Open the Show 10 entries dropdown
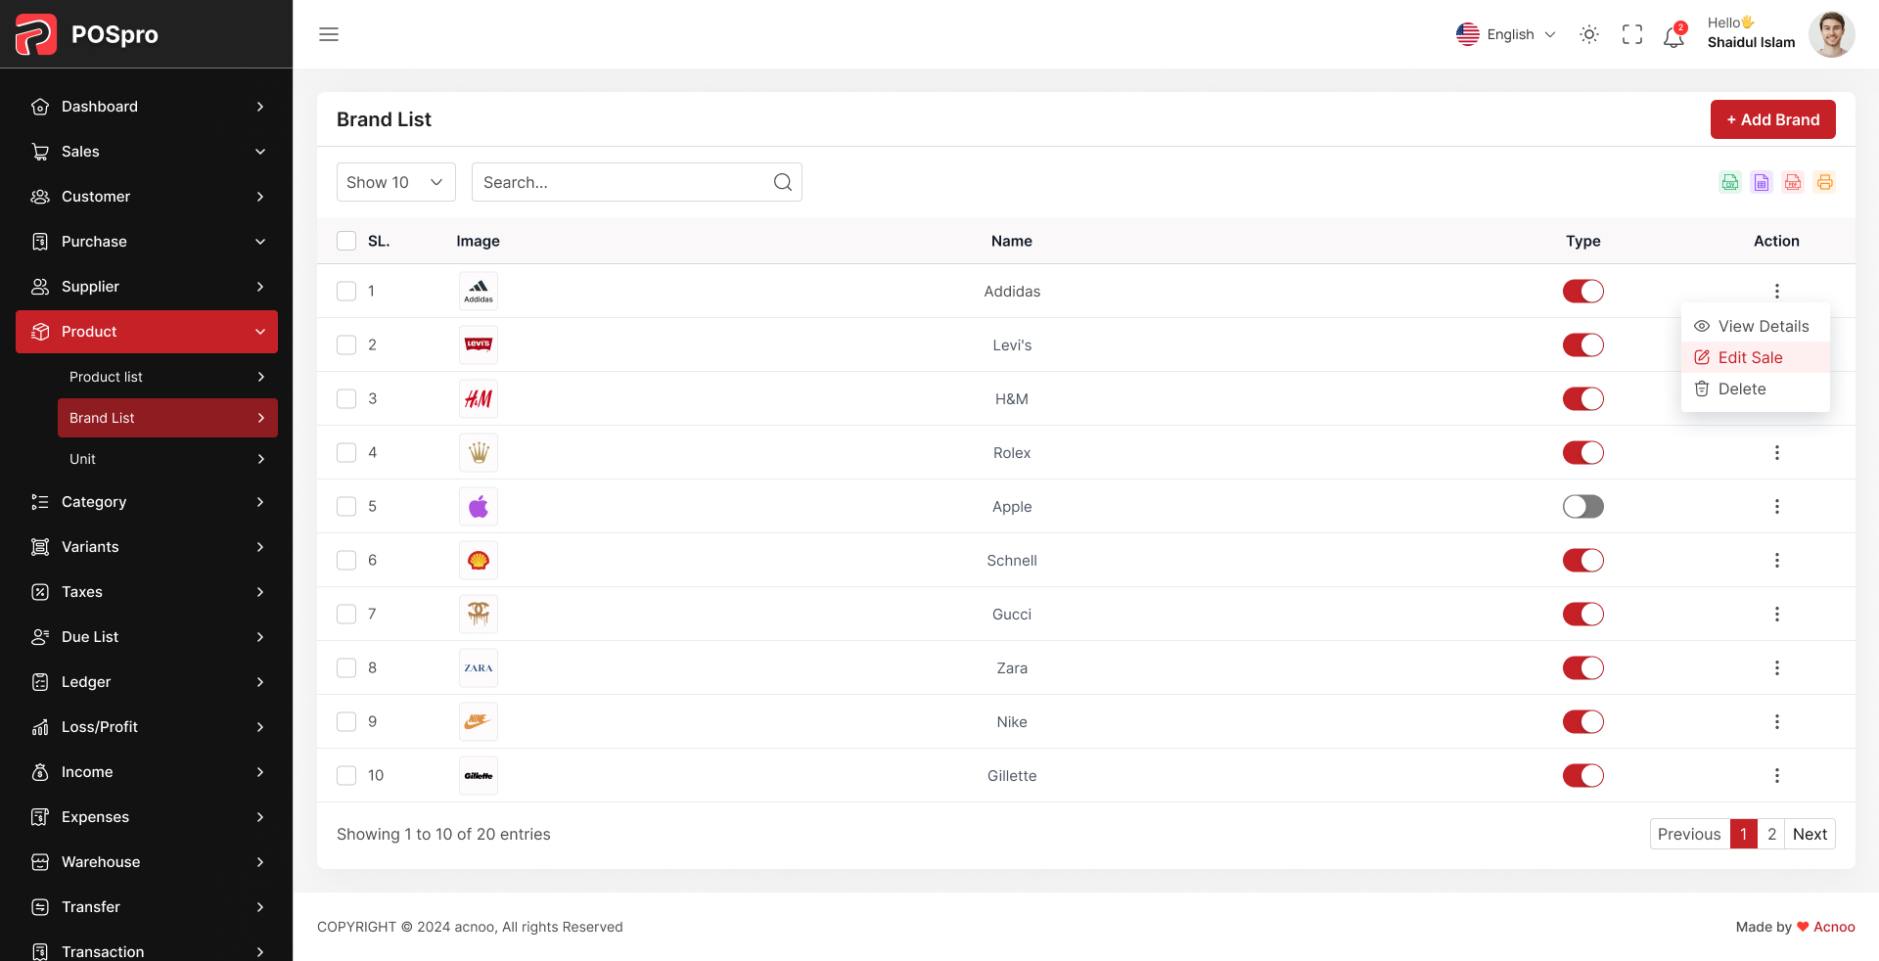Image resolution: width=1879 pixels, height=961 pixels. tap(395, 182)
